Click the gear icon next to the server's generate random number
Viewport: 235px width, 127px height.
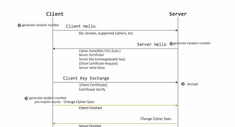click(x=171, y=43)
